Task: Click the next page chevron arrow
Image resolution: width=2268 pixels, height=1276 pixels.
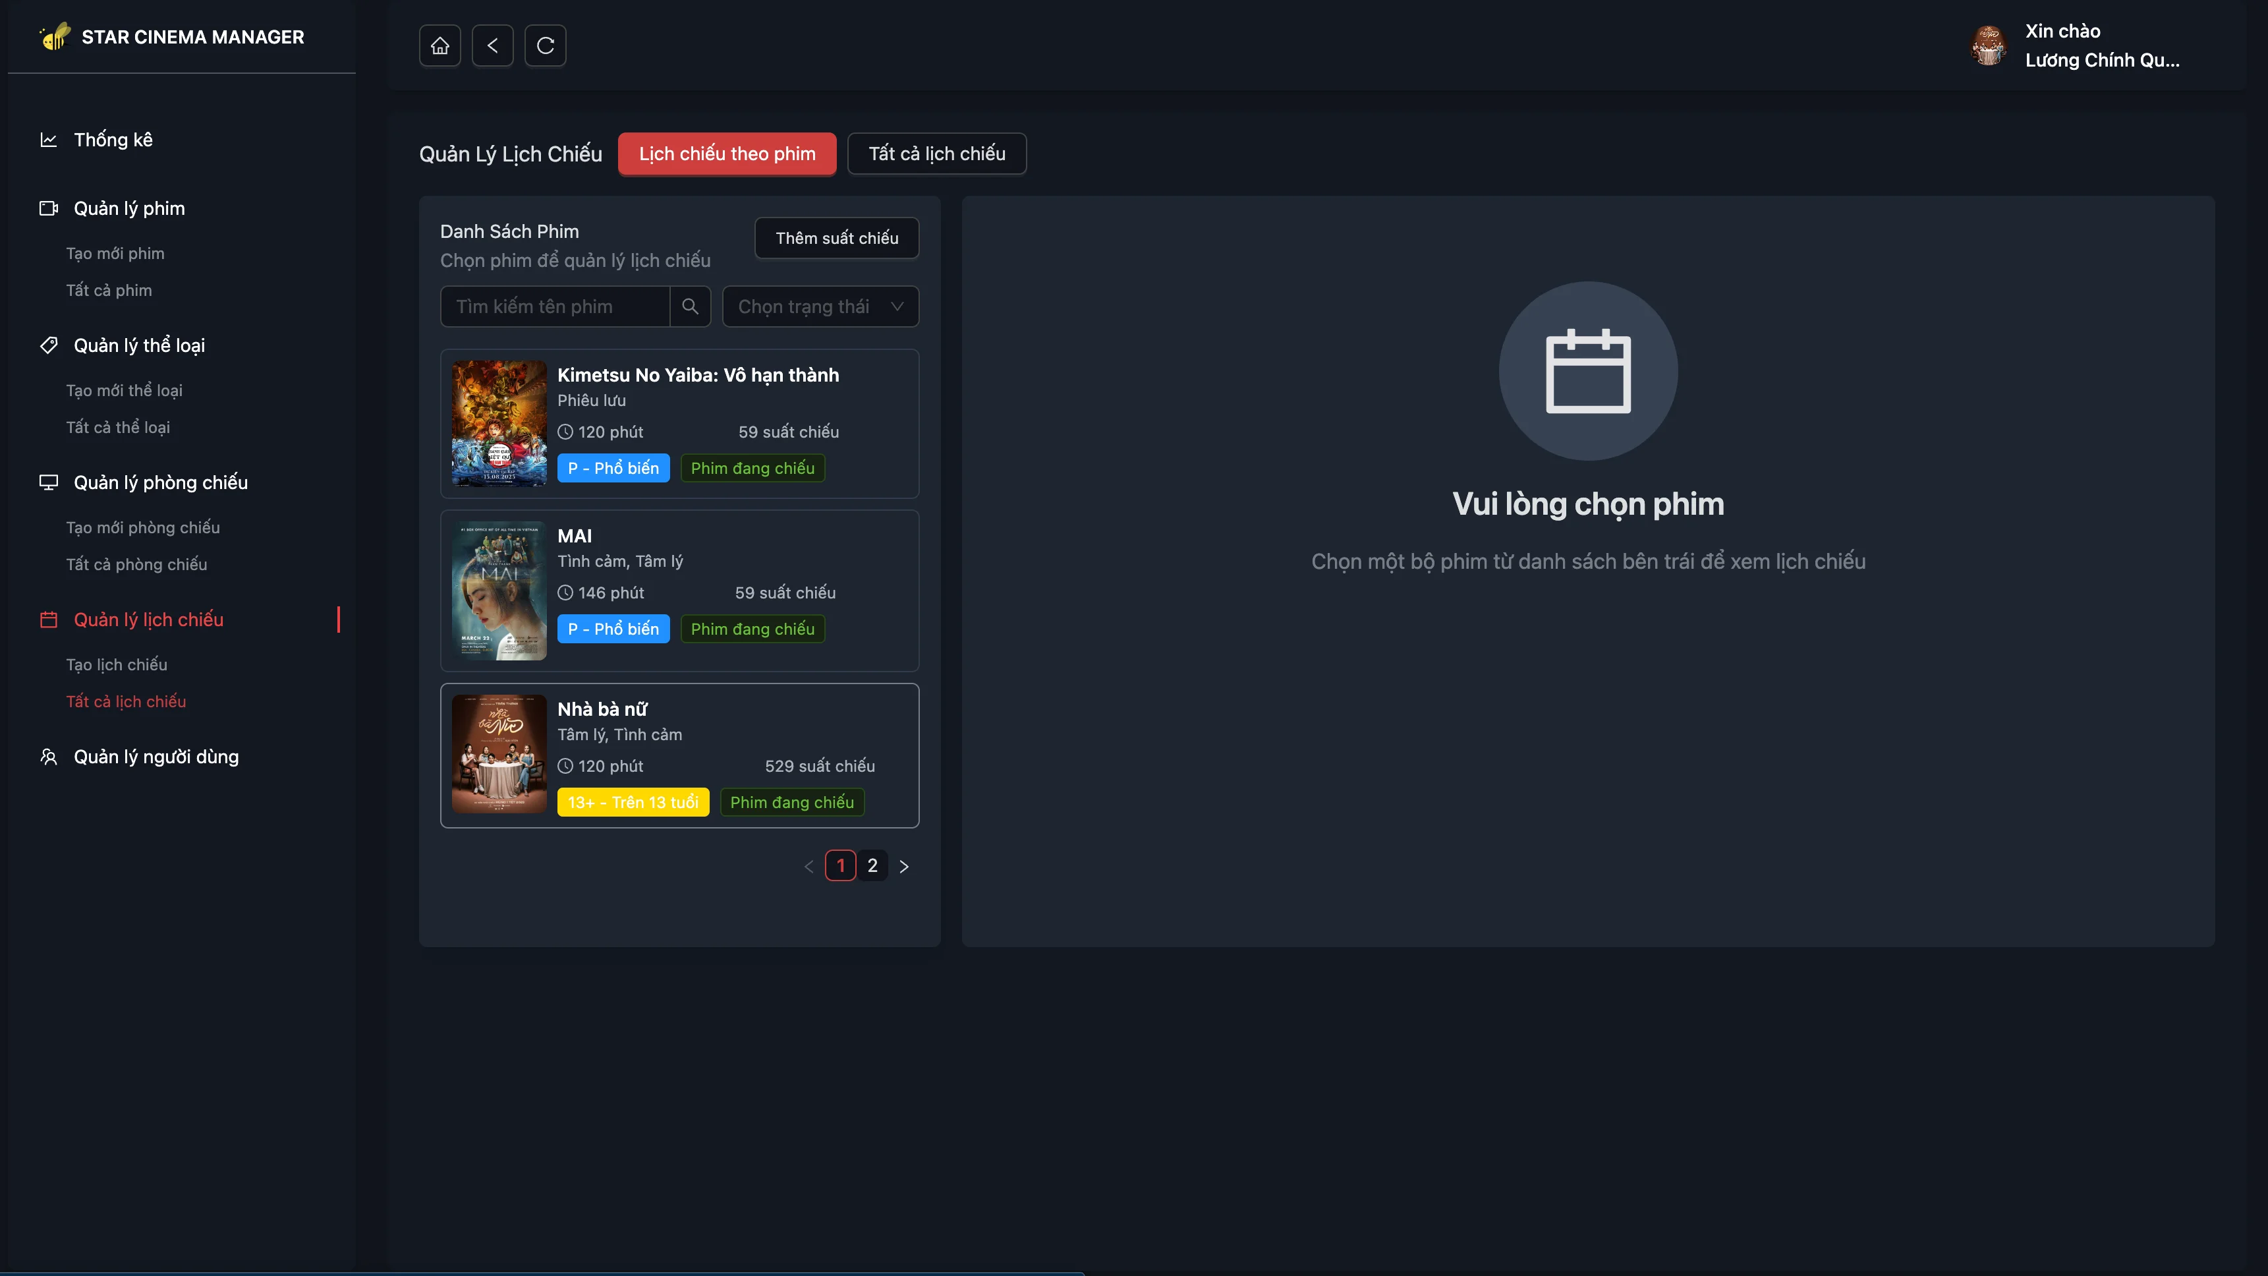Action: click(x=904, y=865)
